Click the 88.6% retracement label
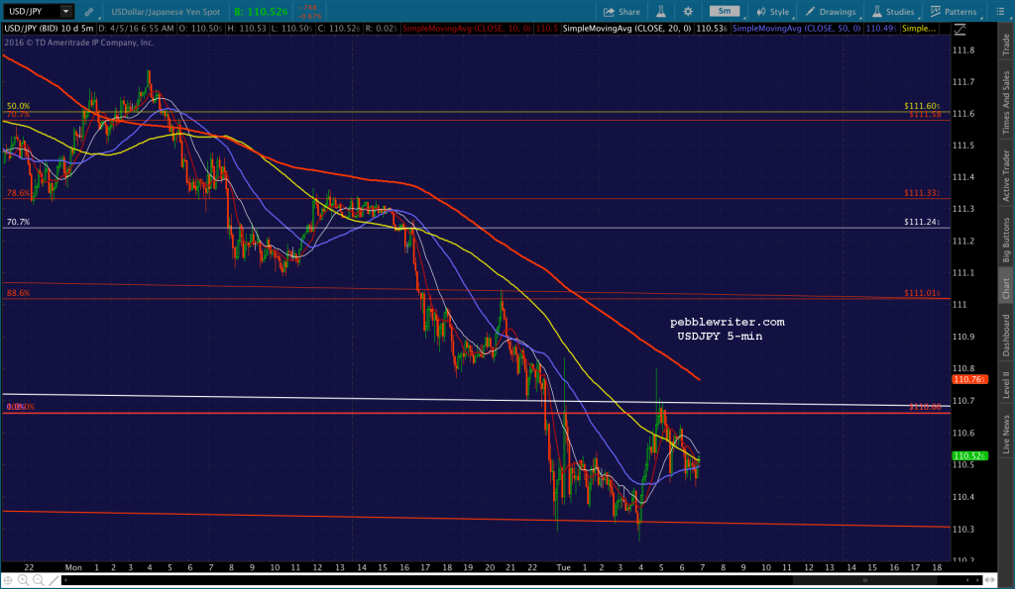The width and height of the screenshot is (1015, 589). (18, 293)
